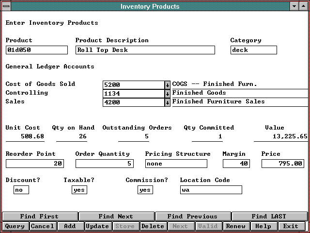The image size is (310, 233).
Task: Click the minimize arrow in title bar
Action: pyautogui.click(x=294, y=6)
